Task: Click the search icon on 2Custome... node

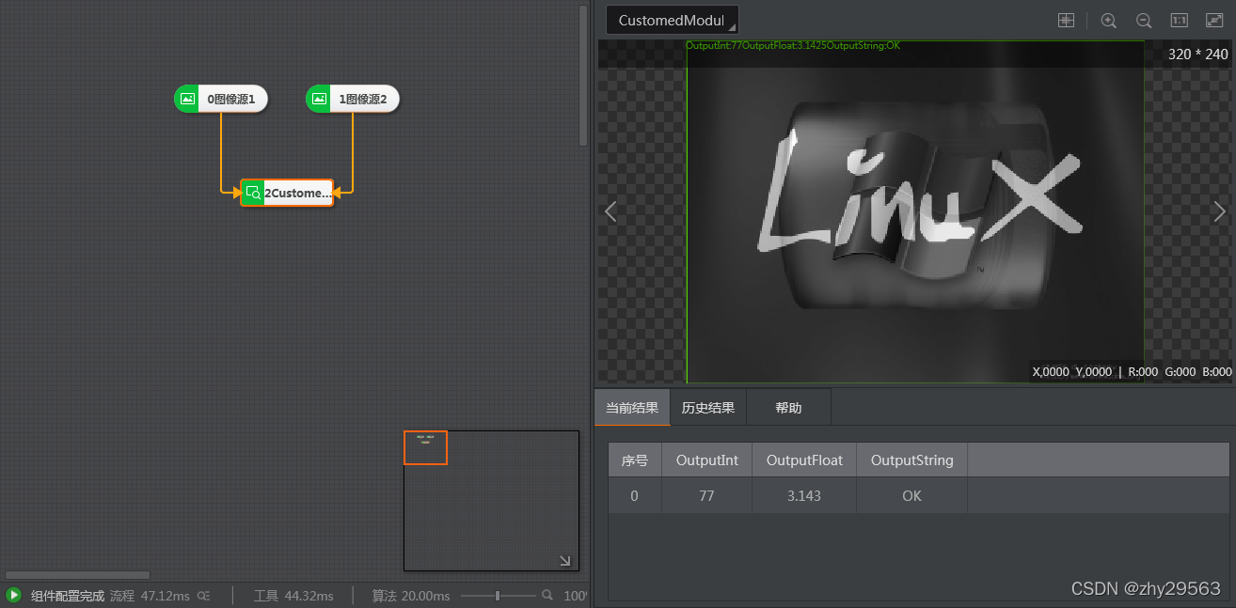Action: (x=253, y=193)
